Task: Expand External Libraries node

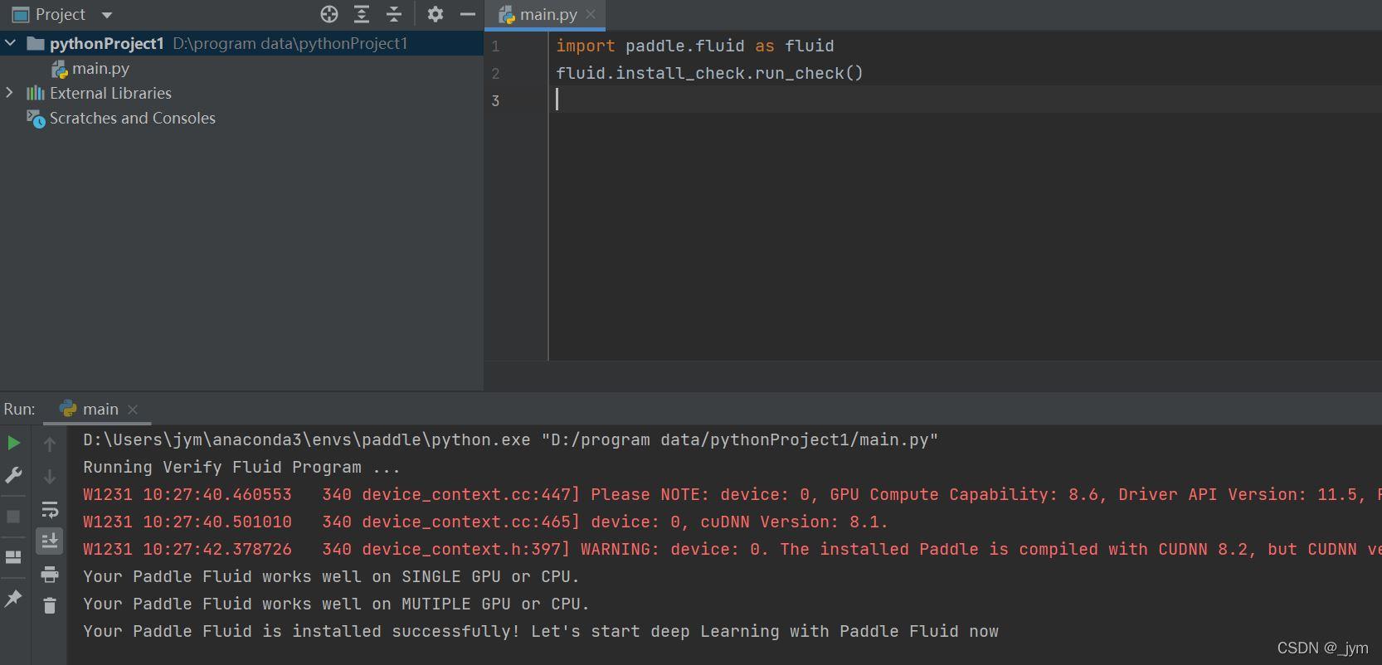Action: point(10,93)
